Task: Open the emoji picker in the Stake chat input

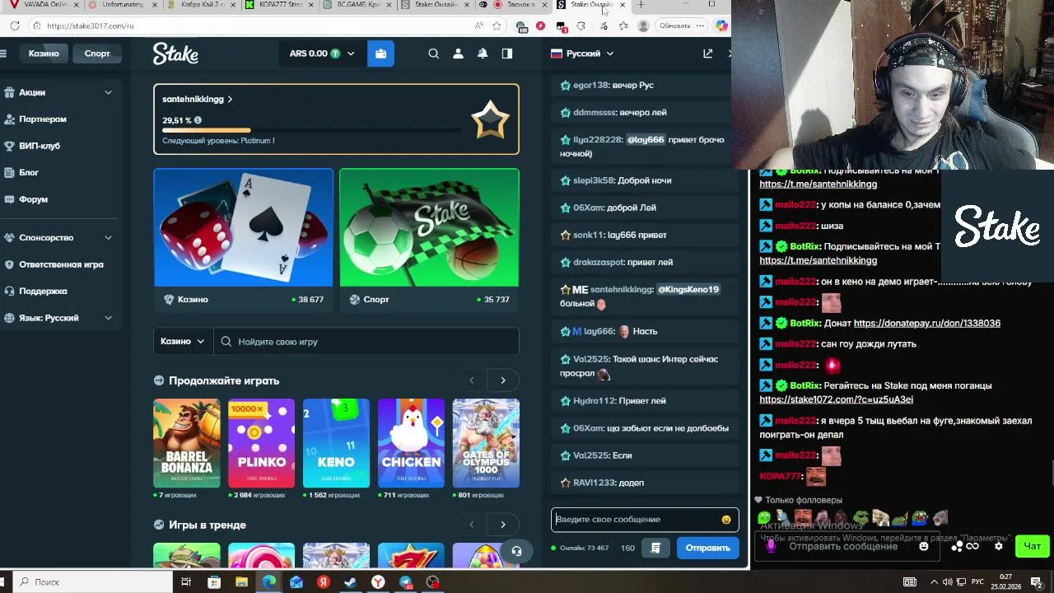Action: point(725,520)
